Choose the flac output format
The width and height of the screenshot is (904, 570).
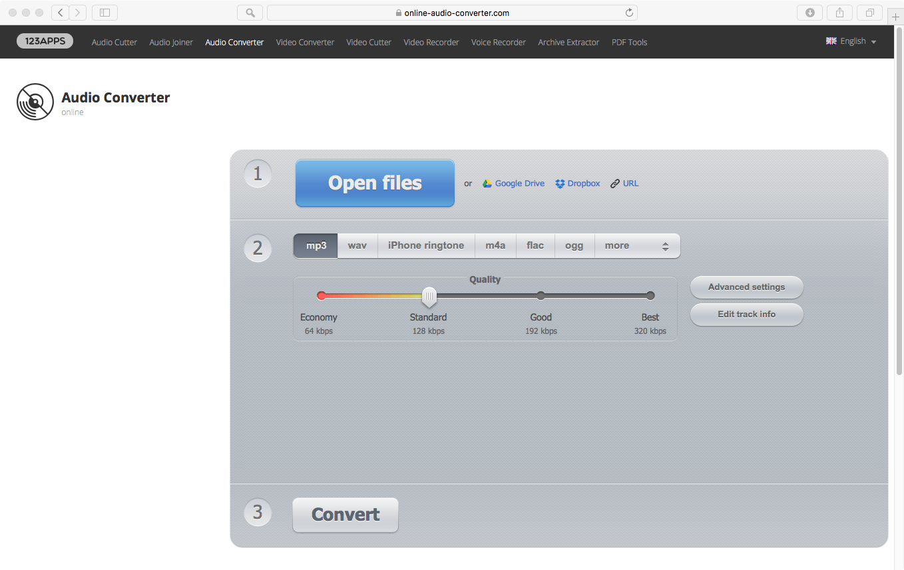[535, 245]
